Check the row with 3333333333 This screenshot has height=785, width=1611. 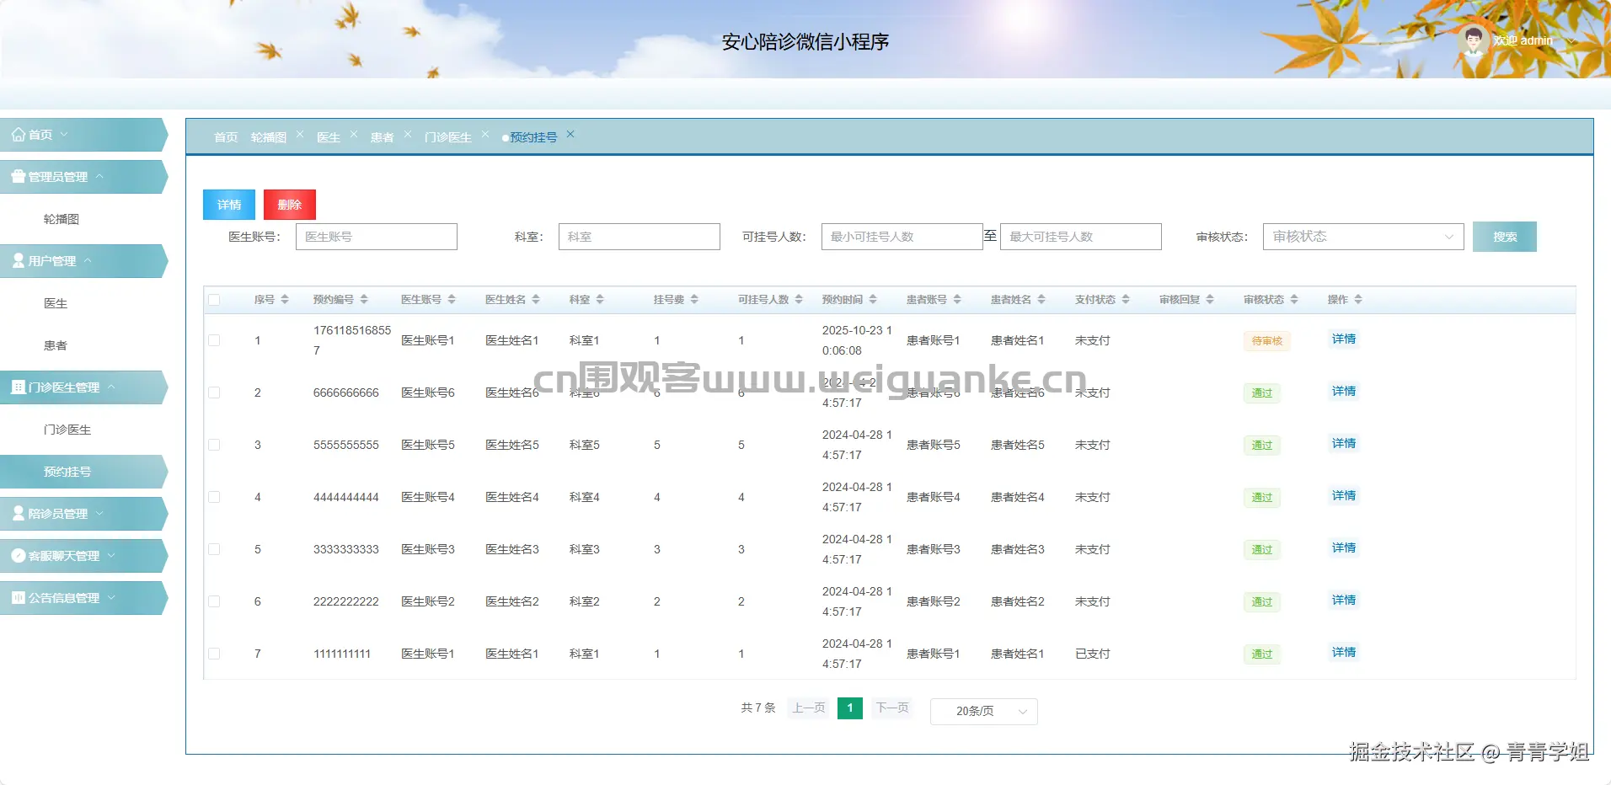tap(214, 549)
